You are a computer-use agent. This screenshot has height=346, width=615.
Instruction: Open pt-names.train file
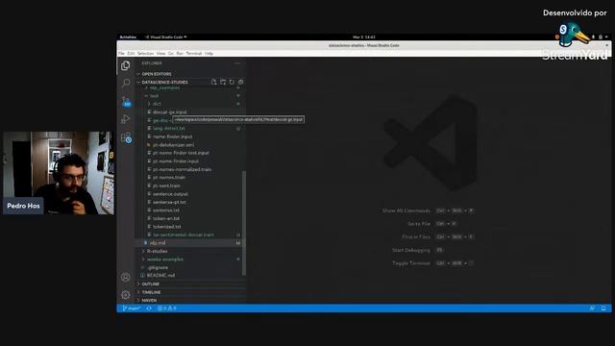(x=188, y=177)
